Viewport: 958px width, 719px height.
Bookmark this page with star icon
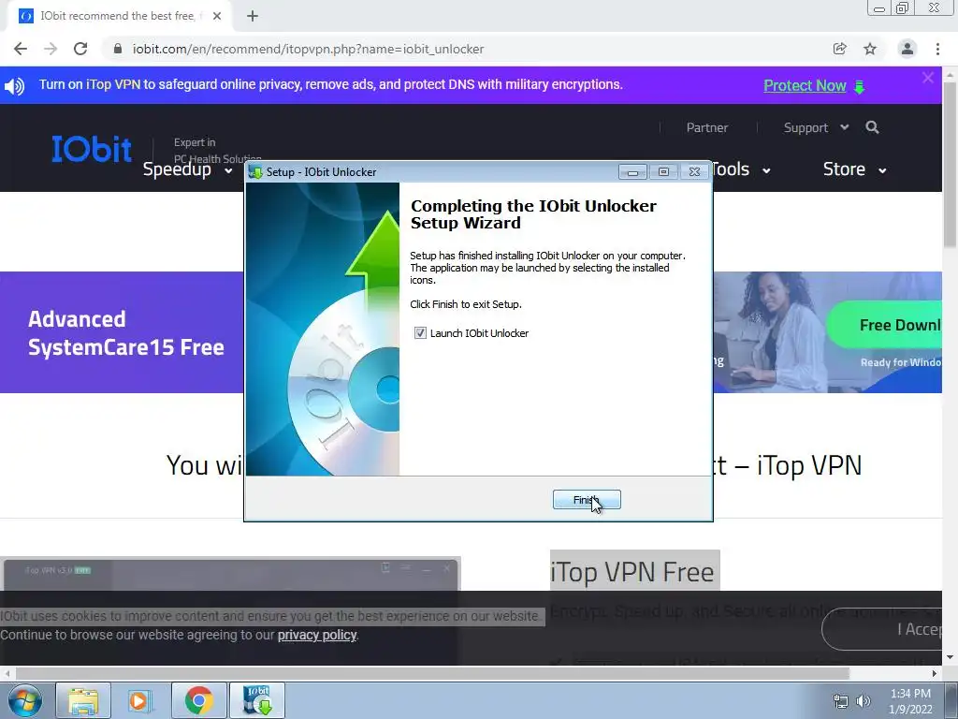pos(870,49)
